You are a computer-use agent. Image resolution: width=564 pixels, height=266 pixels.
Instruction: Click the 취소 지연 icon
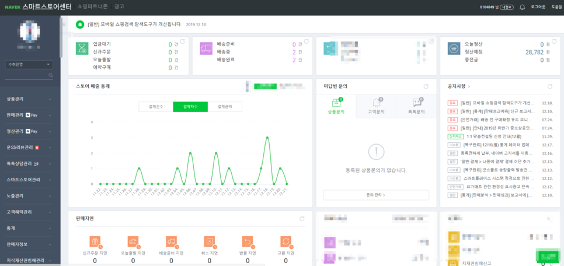click(x=210, y=242)
